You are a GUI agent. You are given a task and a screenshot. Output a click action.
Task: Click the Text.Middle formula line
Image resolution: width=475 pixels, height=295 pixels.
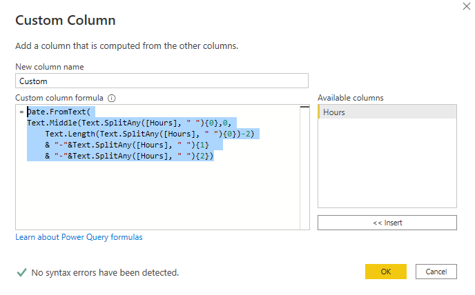[x=129, y=123]
